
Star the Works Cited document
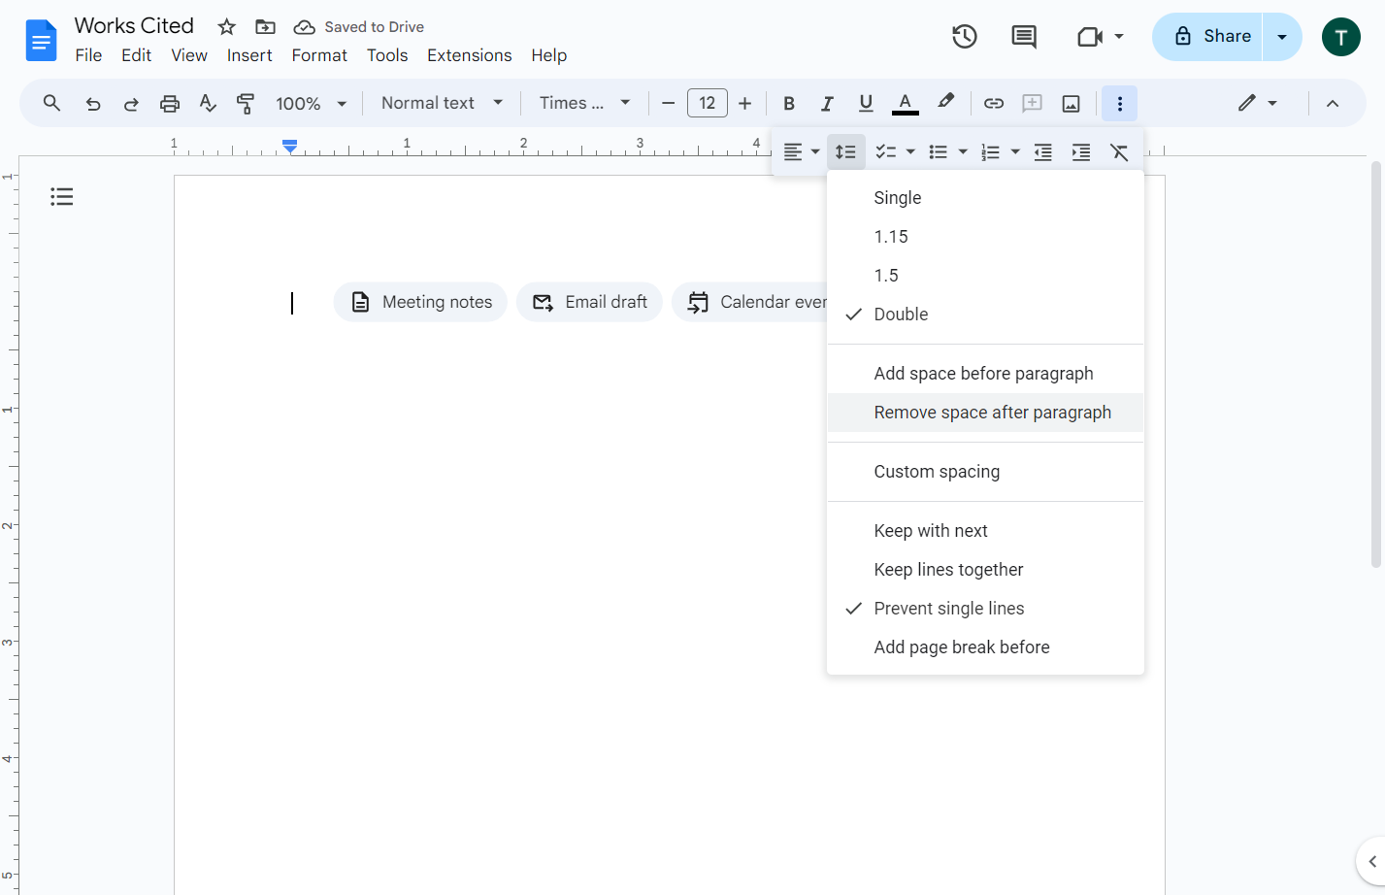[226, 27]
